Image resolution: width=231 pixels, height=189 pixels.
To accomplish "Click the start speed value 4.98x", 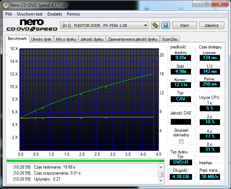I will (x=181, y=71).
